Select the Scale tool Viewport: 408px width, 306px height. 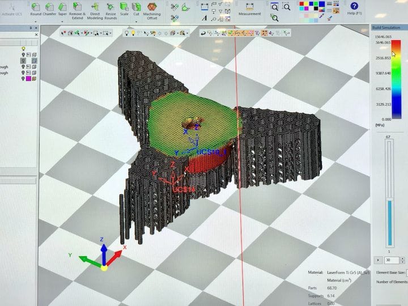tap(124, 8)
